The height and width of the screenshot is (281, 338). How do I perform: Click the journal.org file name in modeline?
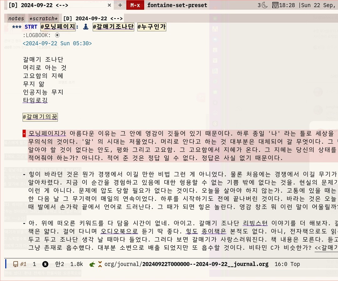205,264
